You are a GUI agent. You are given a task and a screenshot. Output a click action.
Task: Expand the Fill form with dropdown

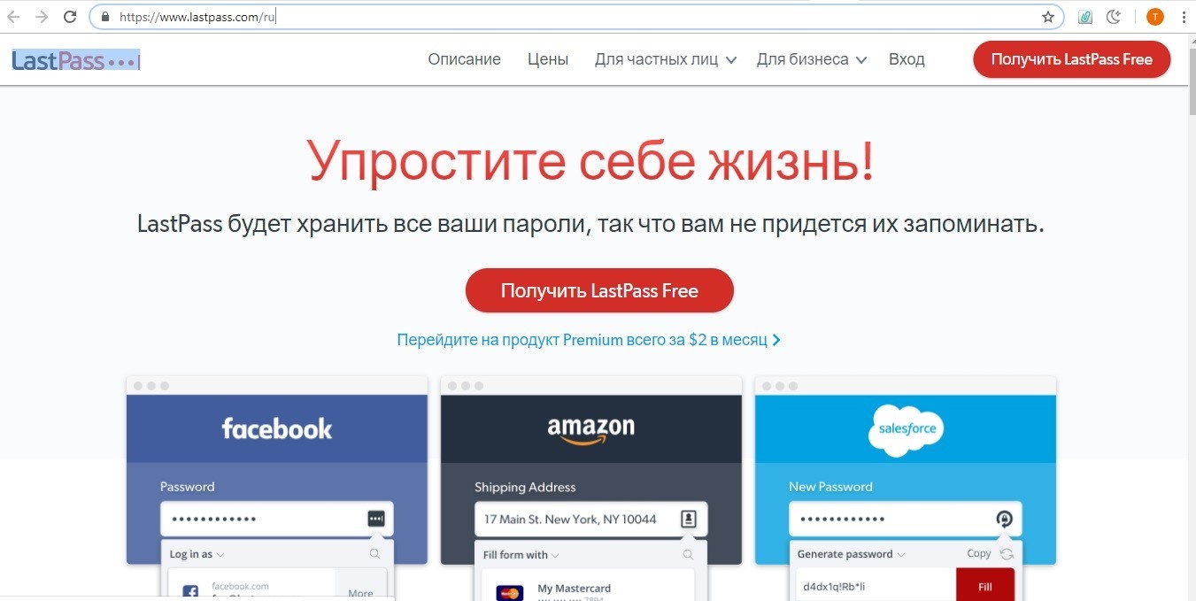click(521, 555)
